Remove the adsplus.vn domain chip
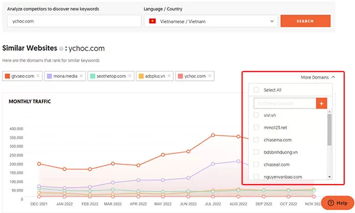Image resolution: width=355 pixels, height=213 pixels. [169, 76]
